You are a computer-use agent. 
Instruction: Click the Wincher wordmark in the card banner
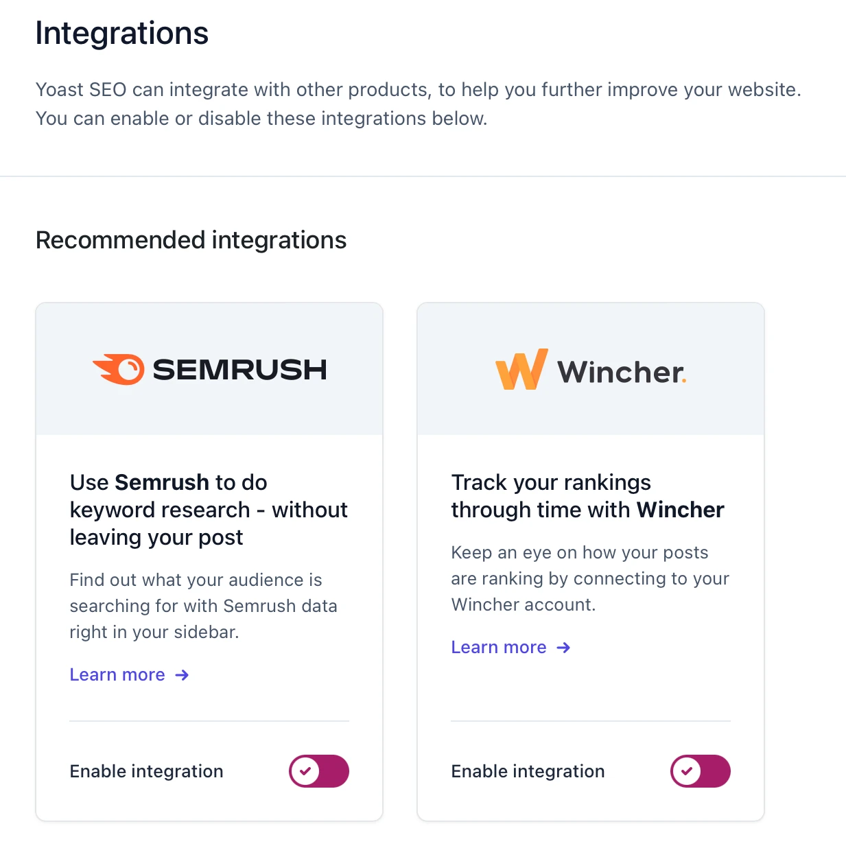622,372
